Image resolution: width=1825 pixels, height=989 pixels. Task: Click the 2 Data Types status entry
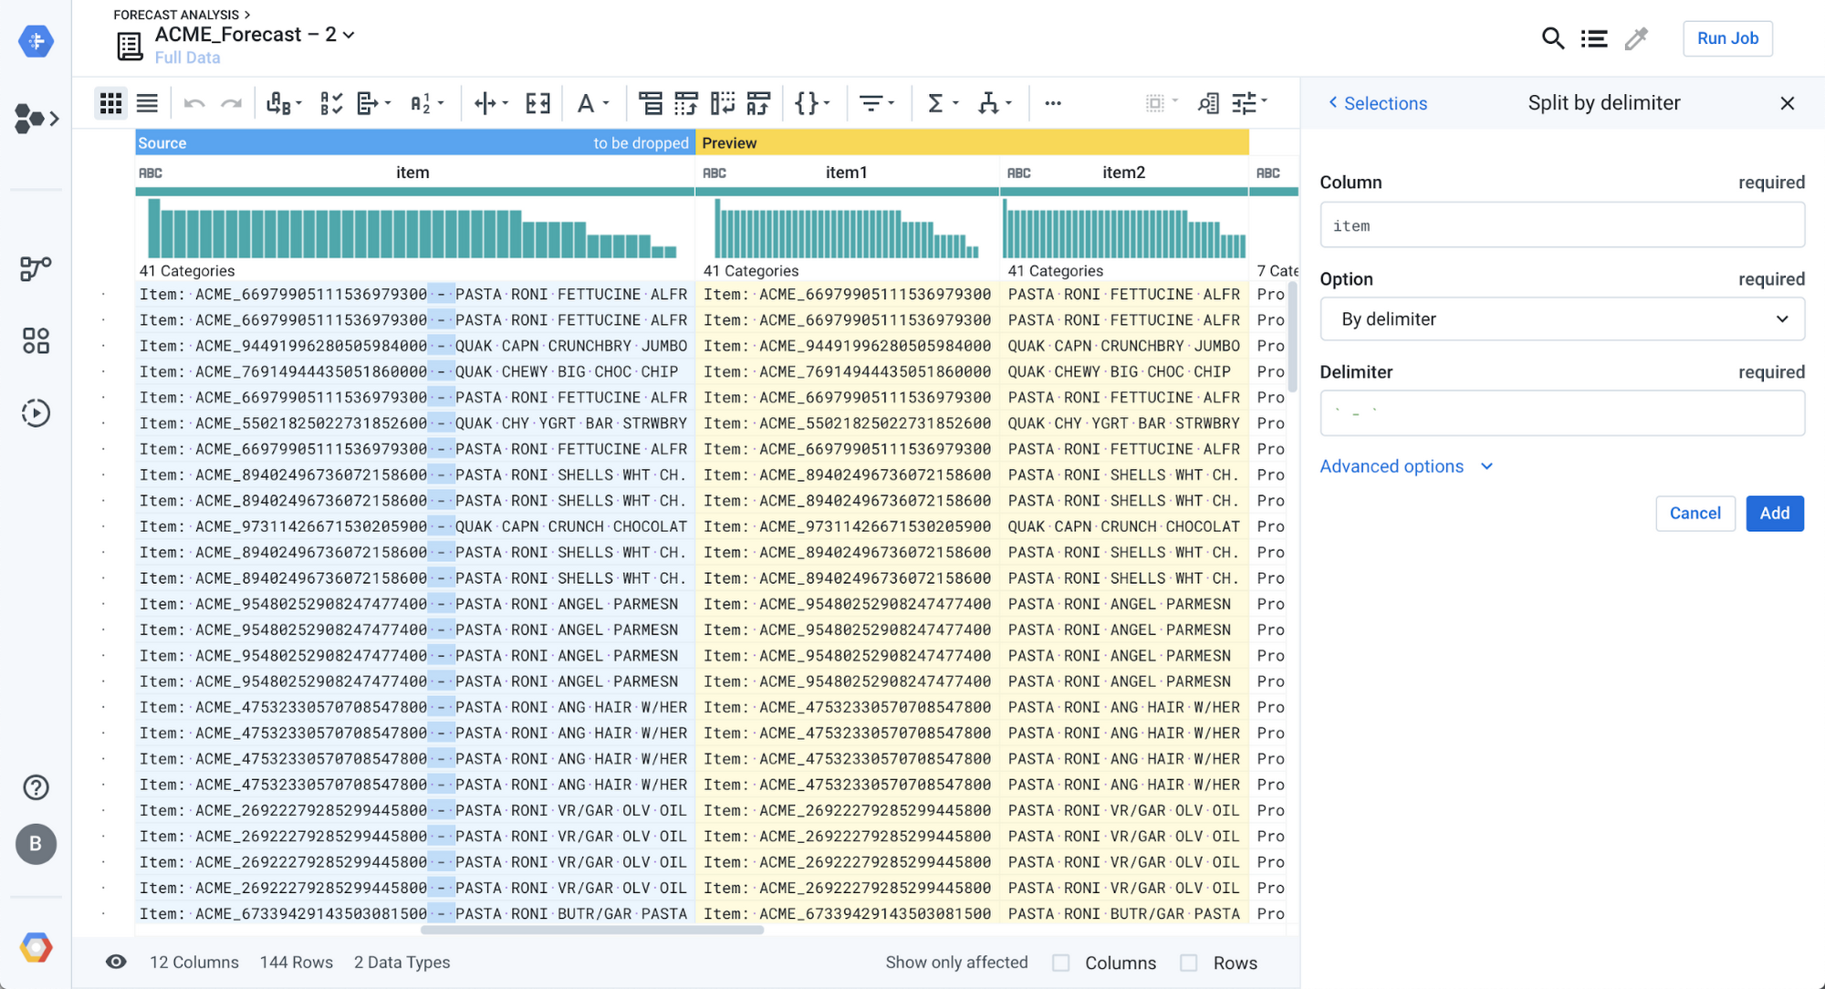402,963
